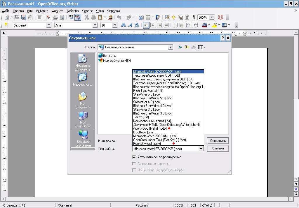Click the Save floppy disk icon
This screenshot has width=299, height=208.
23,17
